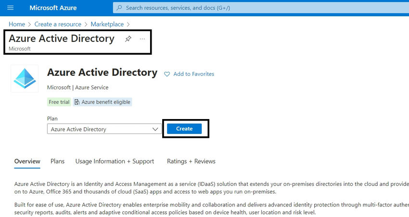Click Add to Favorites link
409x217 pixels.
[194, 74]
